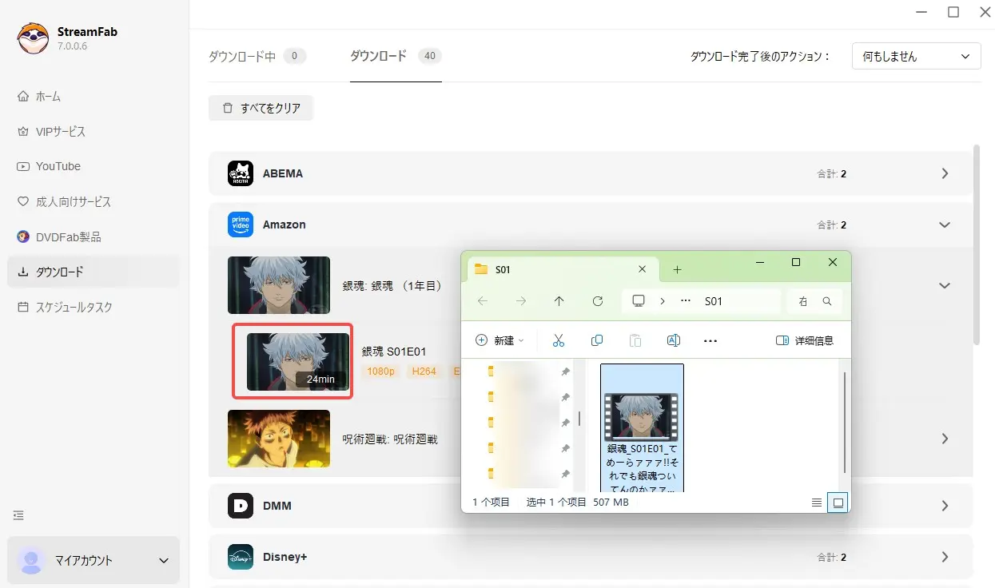995x588 pixels.
Task: Open the 呪術廻戦 series thumbnail
Action: (279, 439)
